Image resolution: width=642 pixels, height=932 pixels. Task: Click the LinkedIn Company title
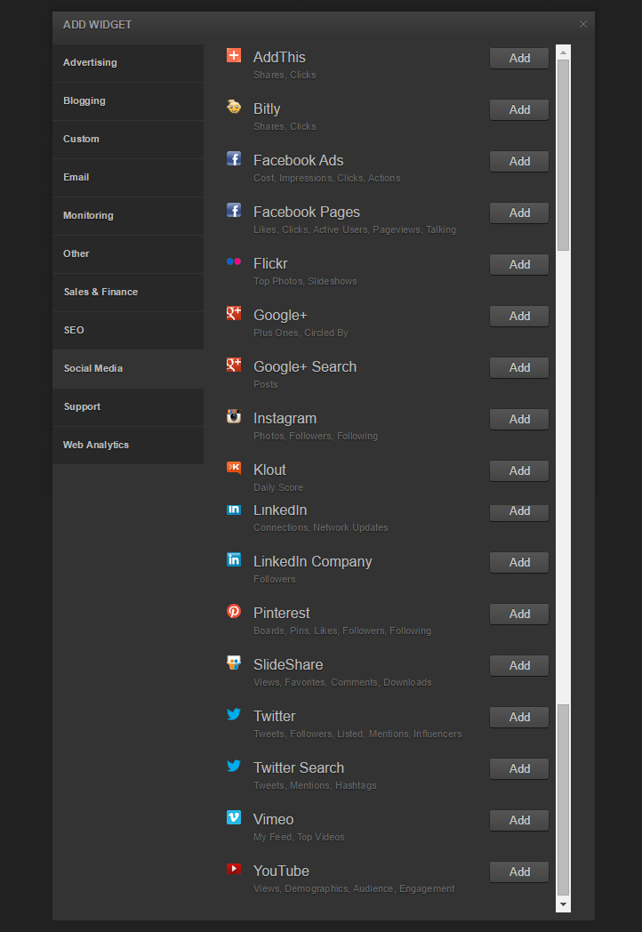(313, 562)
